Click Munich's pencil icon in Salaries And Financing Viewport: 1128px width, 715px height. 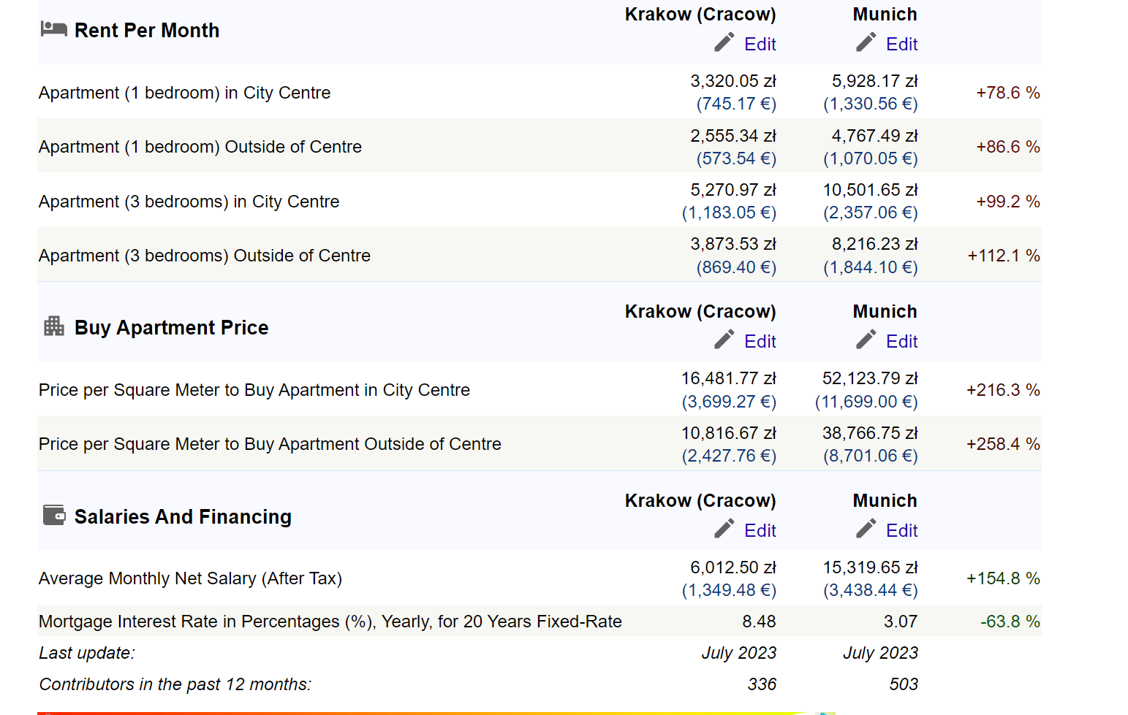pyautogui.click(x=866, y=529)
